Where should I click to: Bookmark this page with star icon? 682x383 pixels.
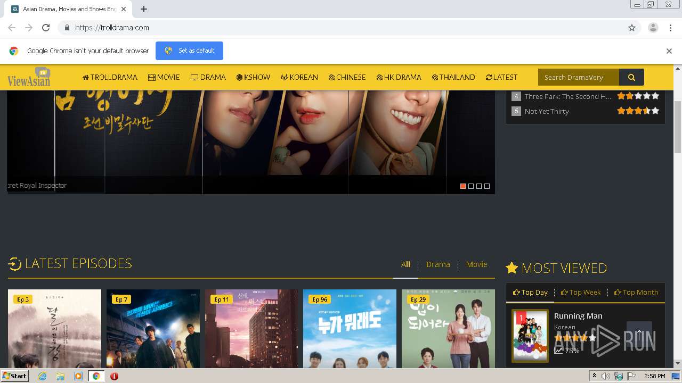coord(632,28)
